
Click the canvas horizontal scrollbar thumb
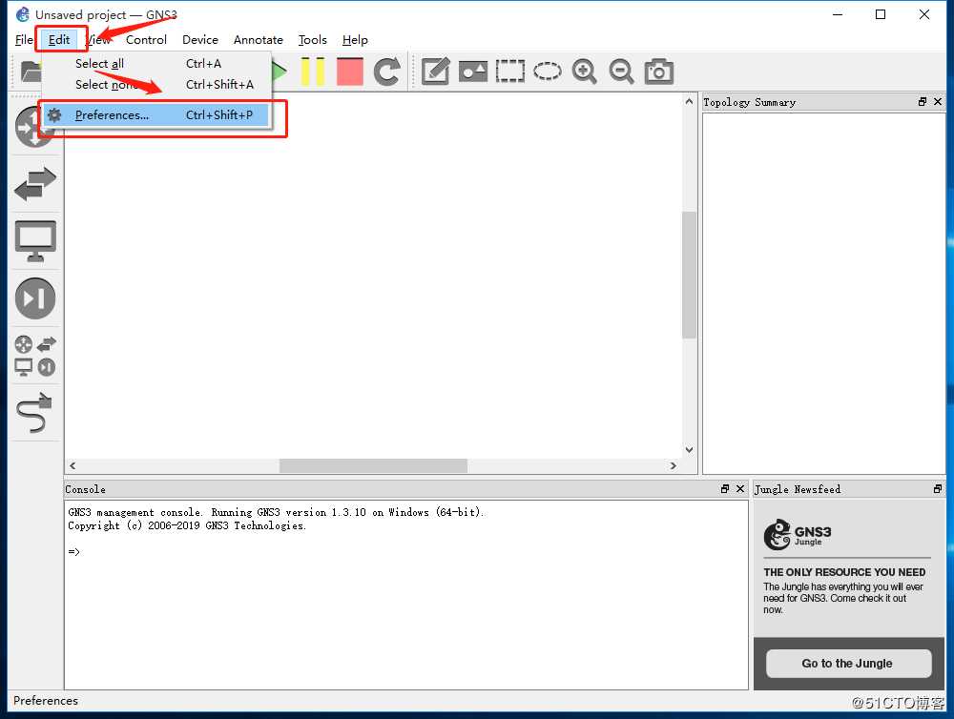click(373, 465)
